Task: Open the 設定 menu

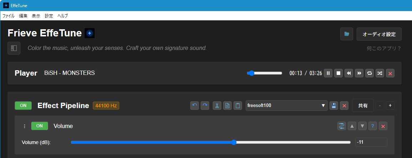Action: [x=49, y=16]
